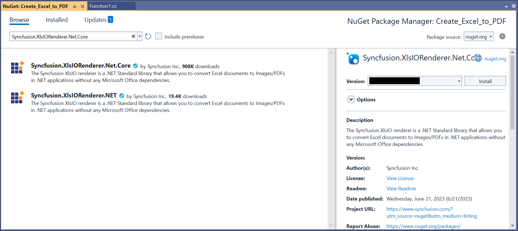This screenshot has width=518, height=231.
Task: Click Syncfusion.XlsIORenderer.Net.Core package icon in list
Action: pos(17,68)
